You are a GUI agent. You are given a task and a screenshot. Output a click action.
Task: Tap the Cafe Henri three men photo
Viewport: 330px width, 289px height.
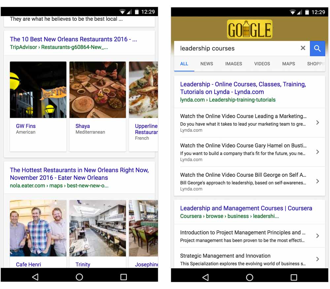38,228
